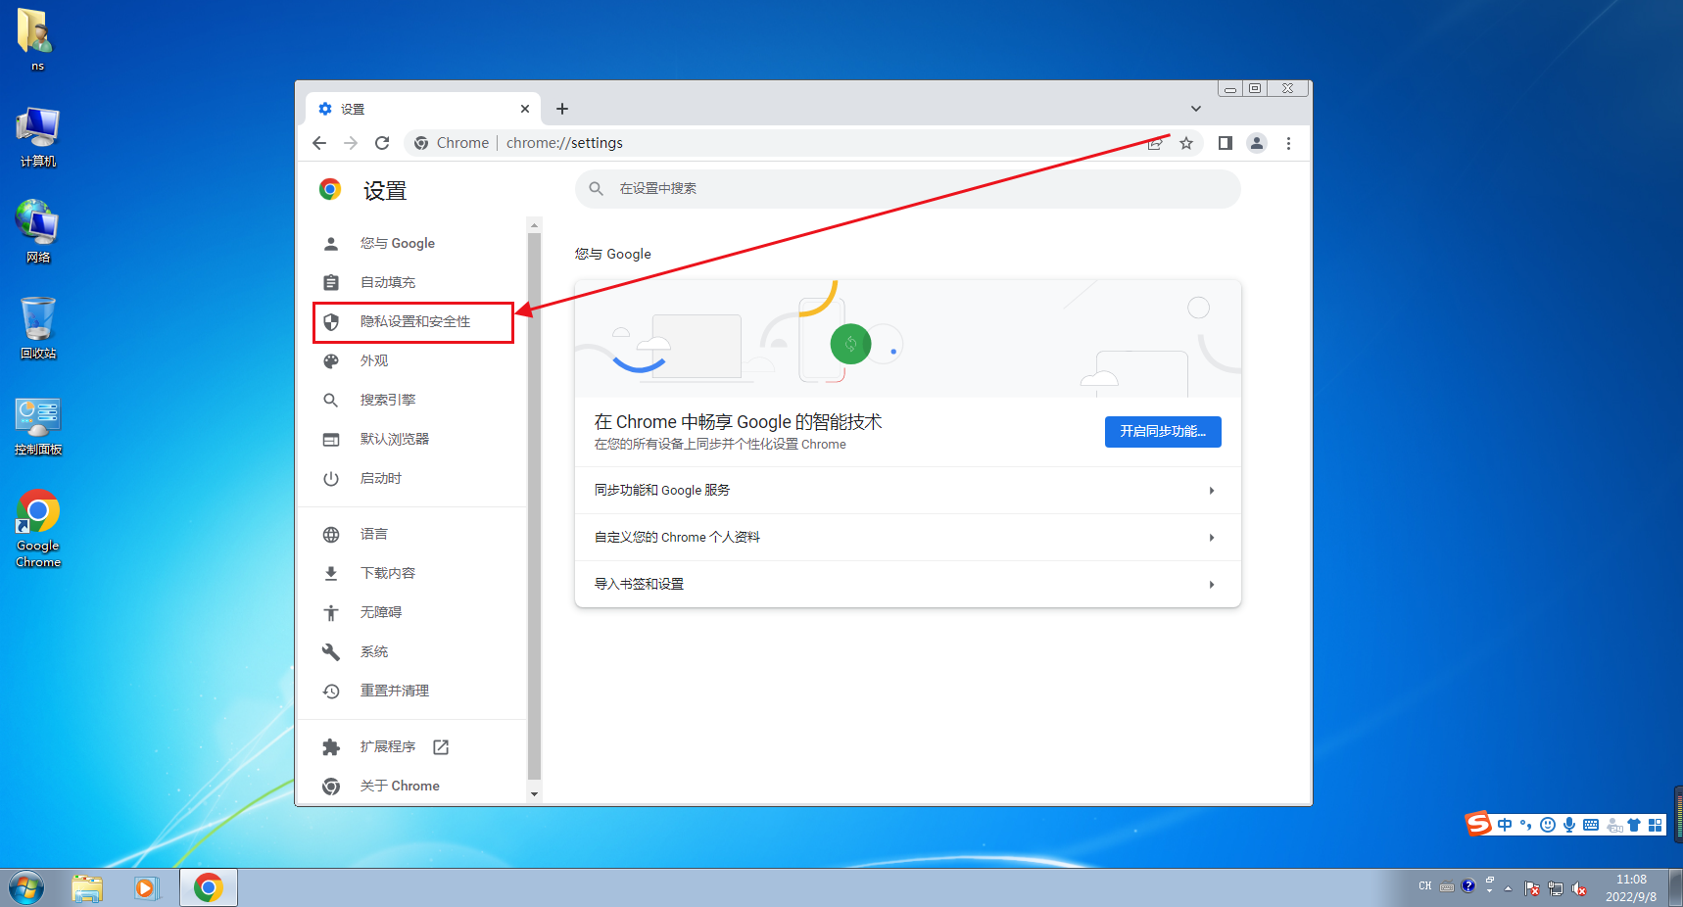
Task: Launch the media player from the taskbar
Action: [147, 888]
